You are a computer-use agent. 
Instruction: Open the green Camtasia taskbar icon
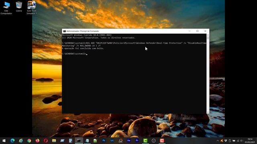click(x=145, y=140)
